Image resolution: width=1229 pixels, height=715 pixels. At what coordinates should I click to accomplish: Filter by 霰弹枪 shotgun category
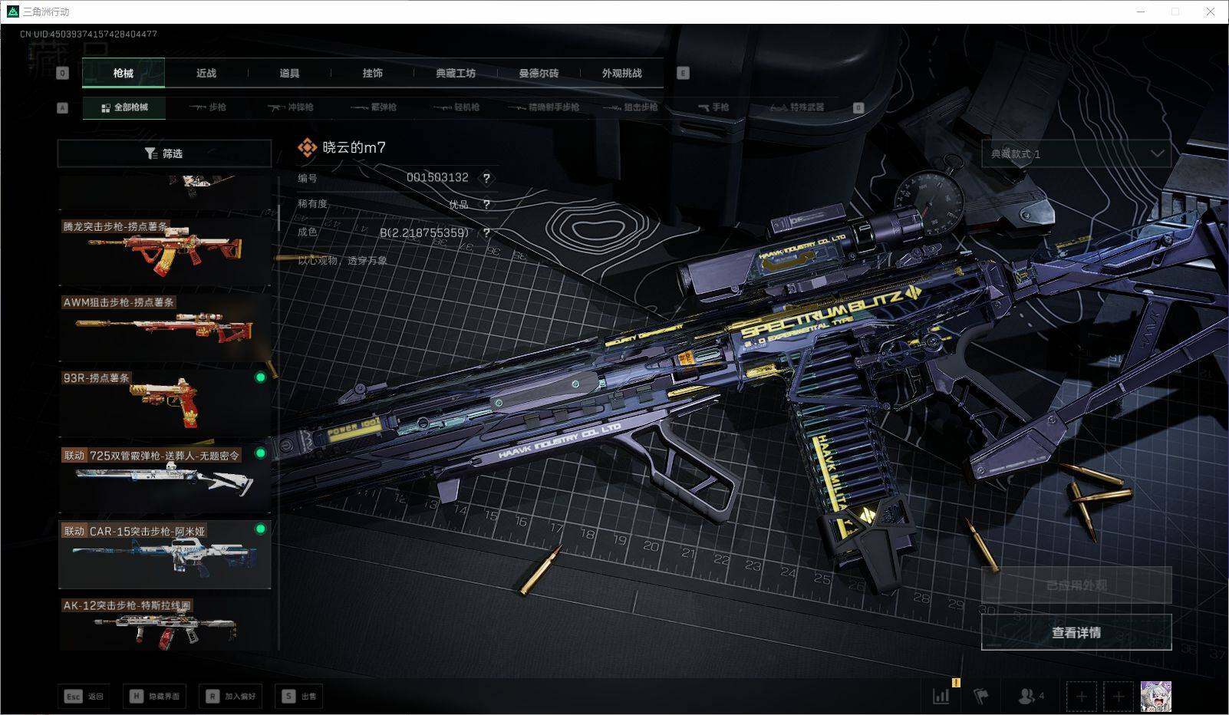click(x=374, y=107)
